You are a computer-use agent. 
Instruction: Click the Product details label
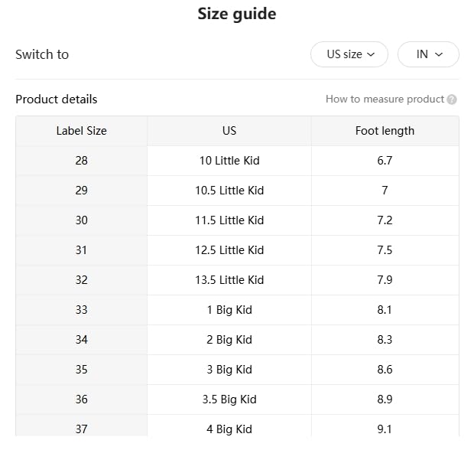[57, 99]
